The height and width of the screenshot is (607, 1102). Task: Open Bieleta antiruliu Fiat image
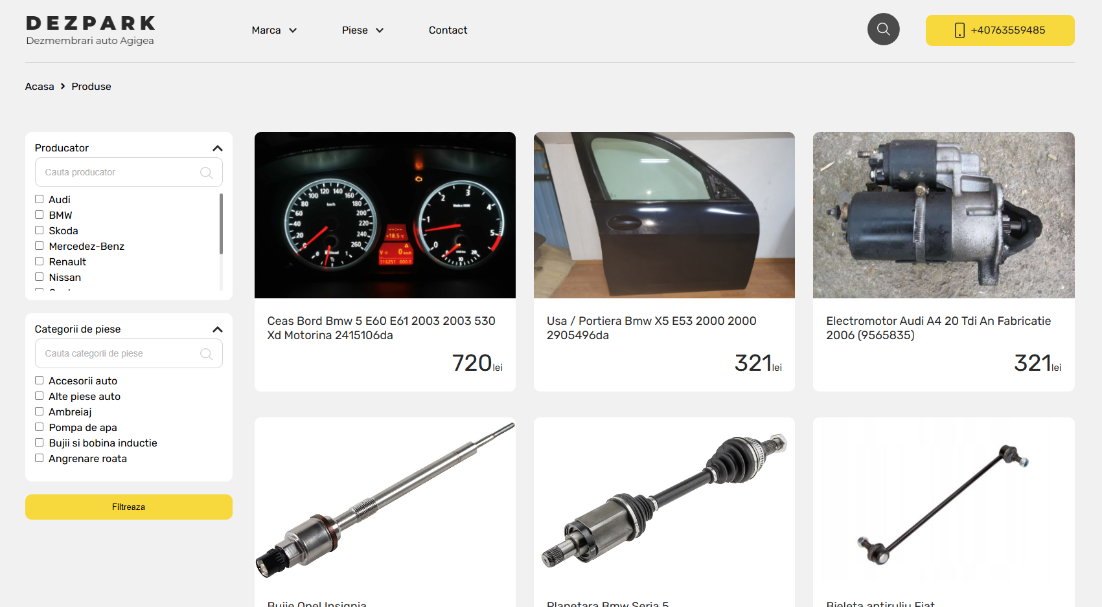click(944, 502)
